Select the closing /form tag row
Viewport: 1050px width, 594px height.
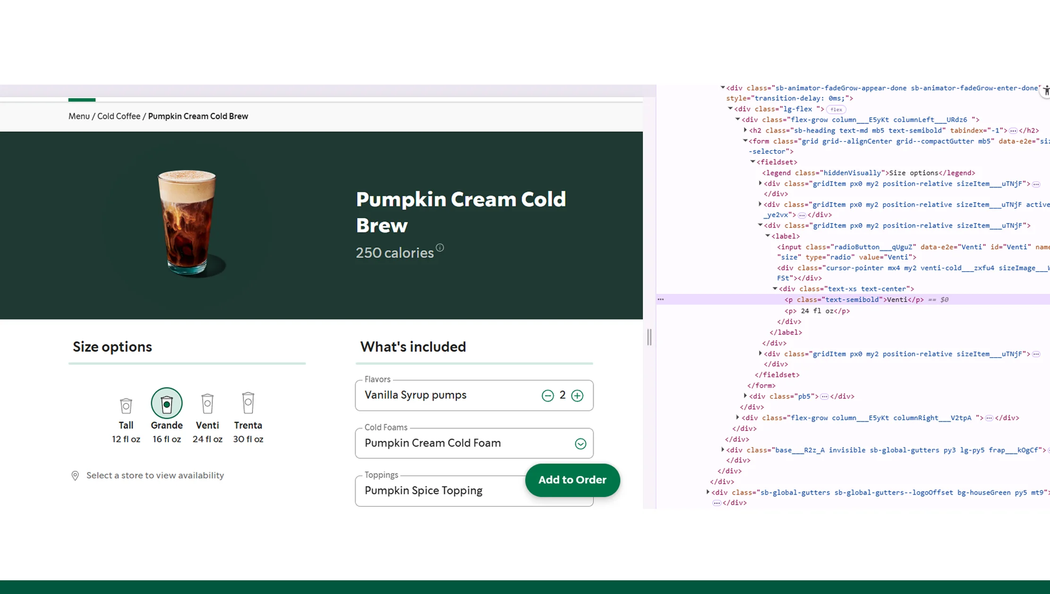tap(761, 386)
